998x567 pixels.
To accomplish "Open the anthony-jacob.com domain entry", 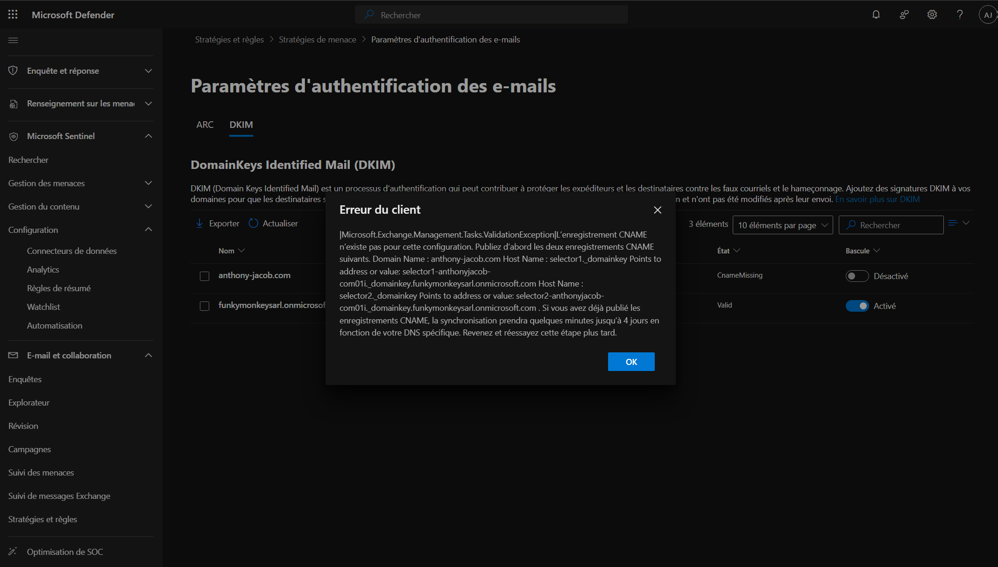I will (255, 275).
